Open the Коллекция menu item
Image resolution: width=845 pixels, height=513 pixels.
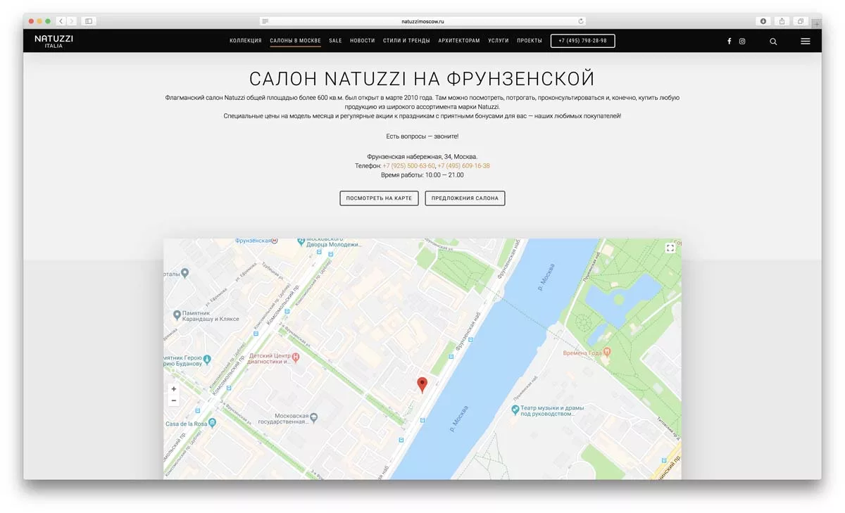point(246,41)
